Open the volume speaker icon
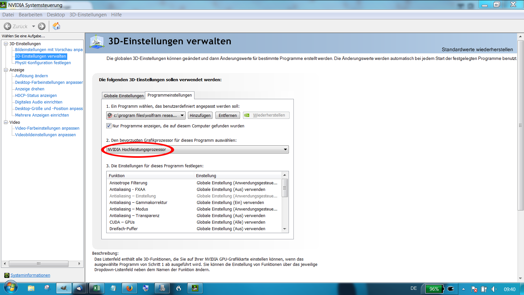 tap(494, 289)
